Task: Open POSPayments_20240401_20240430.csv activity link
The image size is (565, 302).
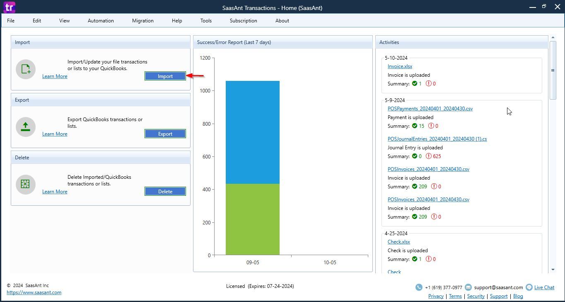Action: 430,109
